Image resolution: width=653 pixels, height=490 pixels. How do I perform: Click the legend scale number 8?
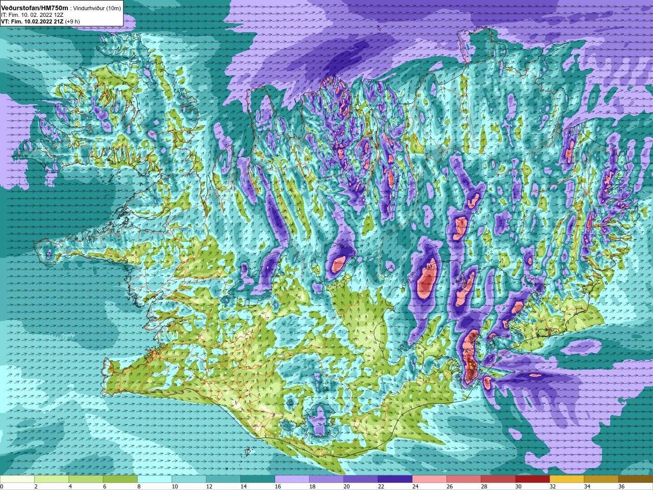(139, 486)
